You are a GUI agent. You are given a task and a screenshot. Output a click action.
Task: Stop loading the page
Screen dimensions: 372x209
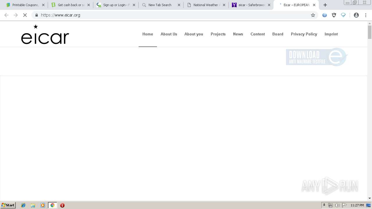tap(25, 15)
